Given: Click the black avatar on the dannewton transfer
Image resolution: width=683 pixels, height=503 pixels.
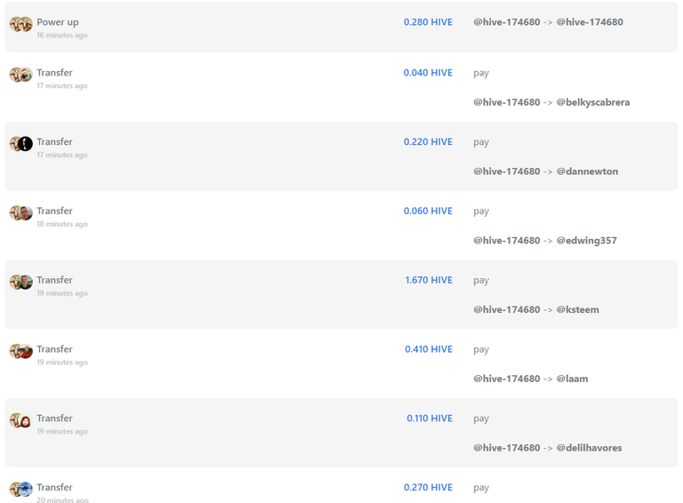Looking at the screenshot, I should [26, 144].
